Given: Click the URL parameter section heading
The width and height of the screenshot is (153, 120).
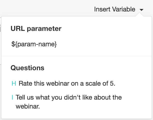Looking at the screenshot, I should [x=36, y=29].
